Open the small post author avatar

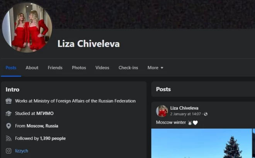pos(162,111)
